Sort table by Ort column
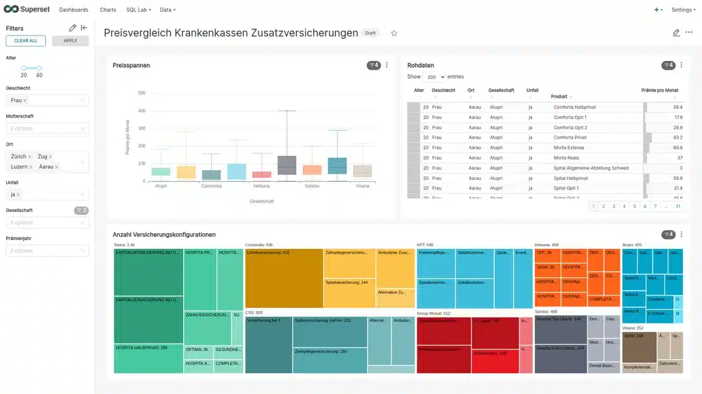702x394 pixels. pyautogui.click(x=471, y=91)
